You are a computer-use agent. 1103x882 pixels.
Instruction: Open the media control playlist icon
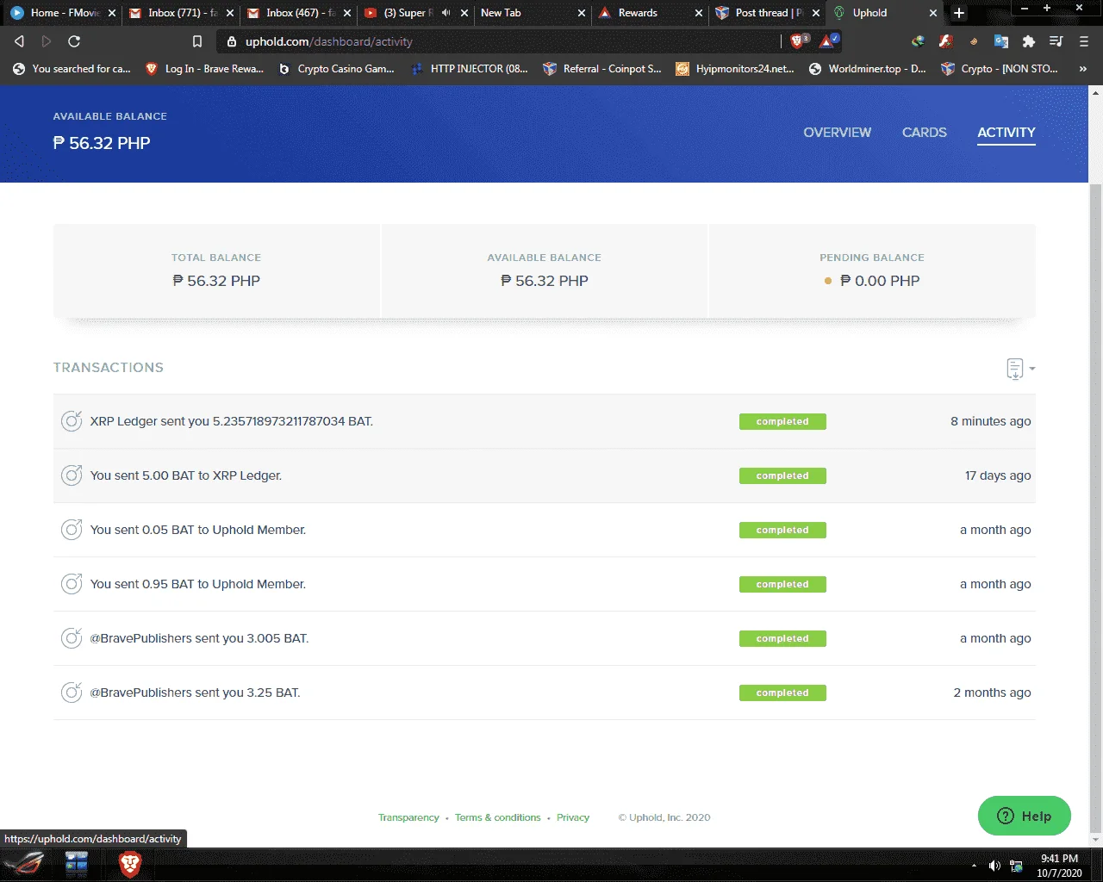pos(1056,41)
